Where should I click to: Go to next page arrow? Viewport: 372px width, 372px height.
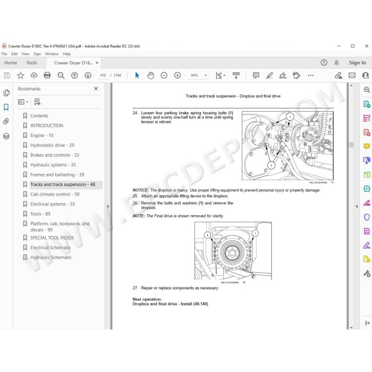88,75
